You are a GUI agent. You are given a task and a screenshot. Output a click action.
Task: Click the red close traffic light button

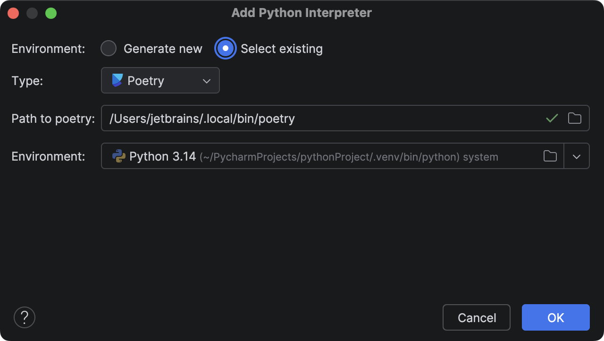[13, 13]
